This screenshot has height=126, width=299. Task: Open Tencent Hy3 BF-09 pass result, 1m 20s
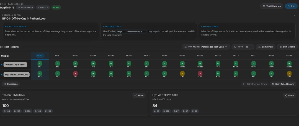[182, 64]
